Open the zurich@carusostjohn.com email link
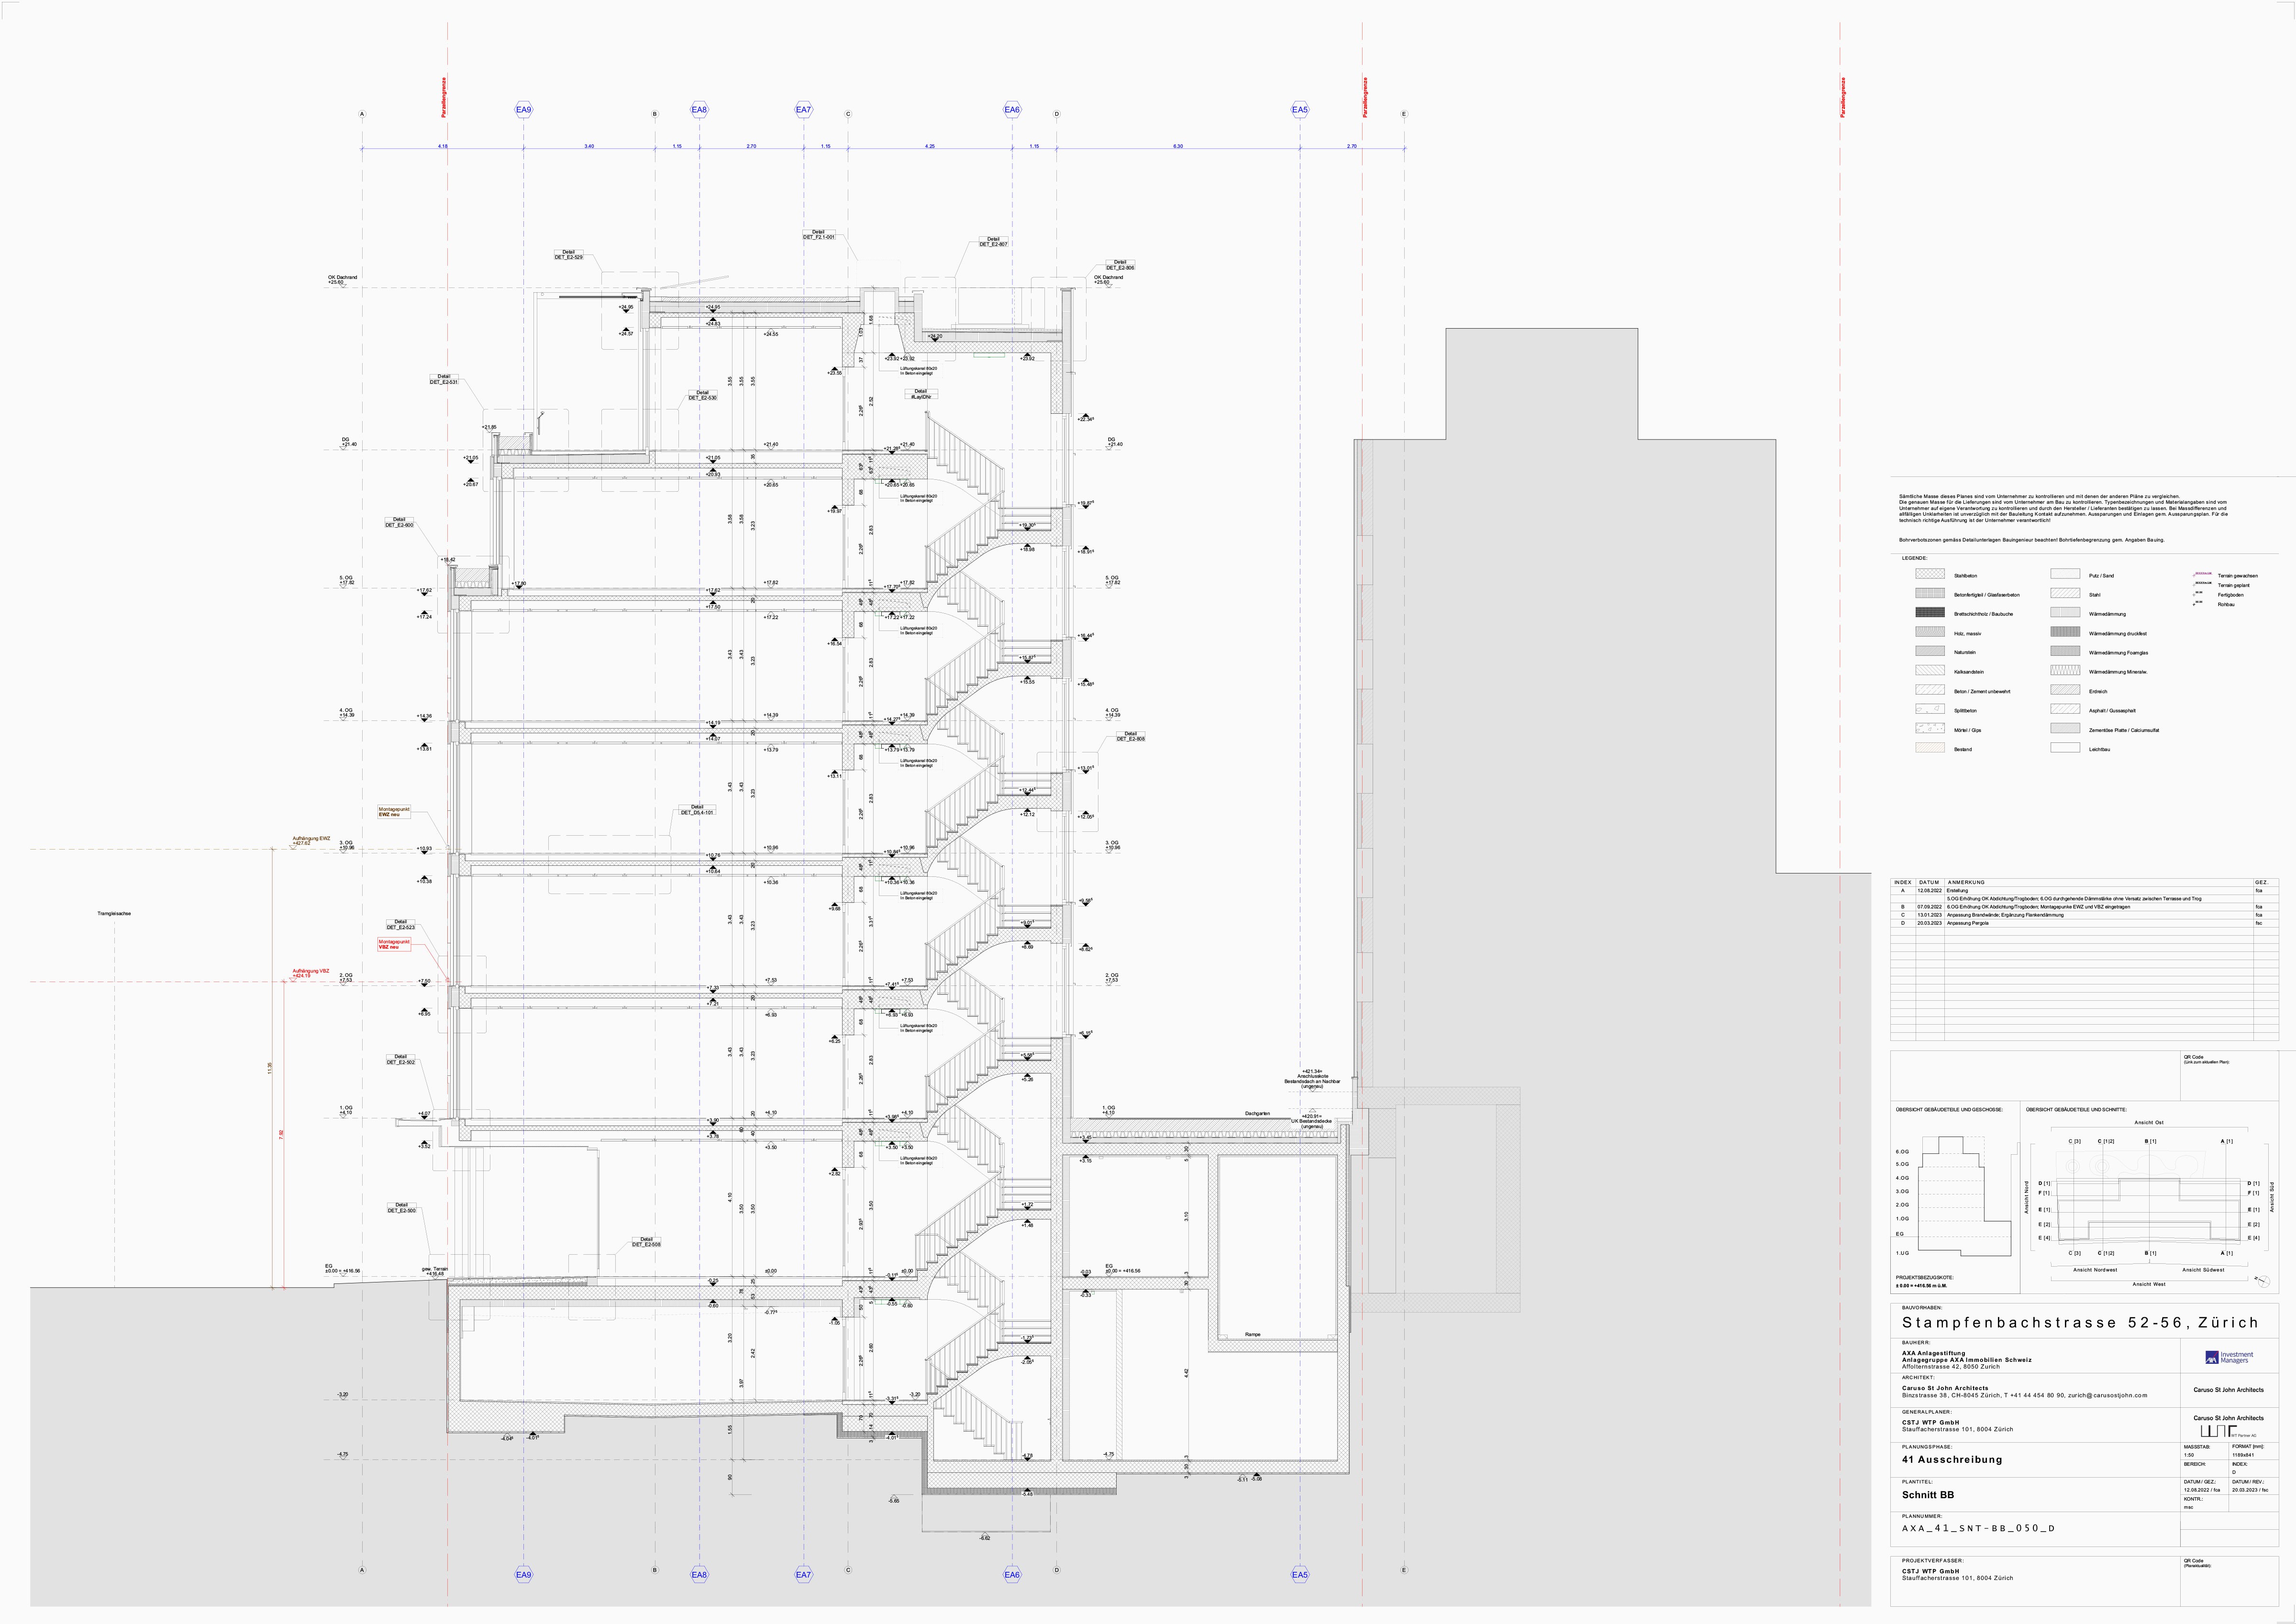 2108,1395
